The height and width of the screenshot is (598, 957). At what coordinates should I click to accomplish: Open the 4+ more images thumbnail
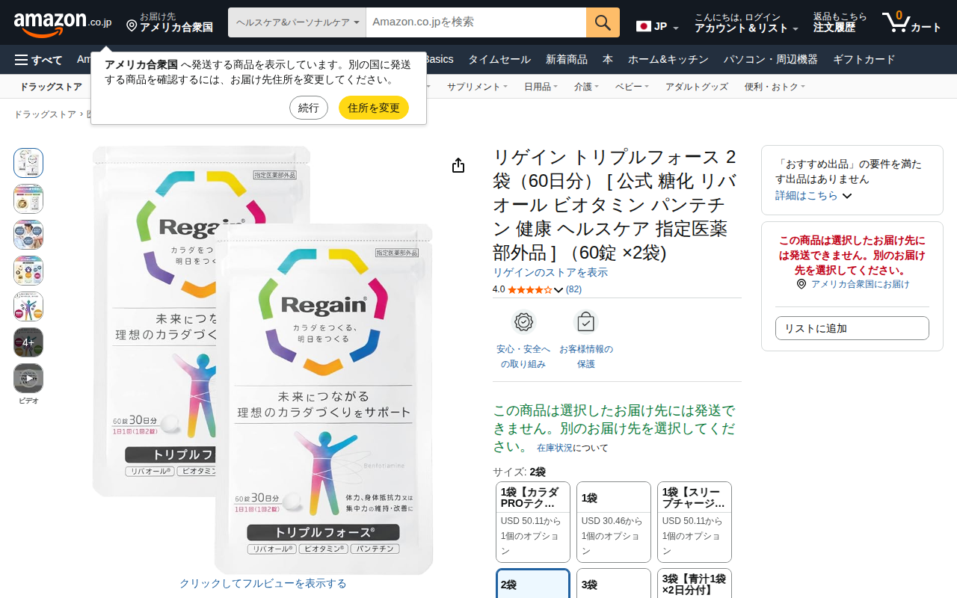coord(28,342)
